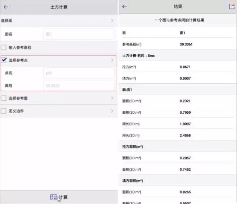
Task: Click the 挖方面积(m²) section header
Action: 133,147
